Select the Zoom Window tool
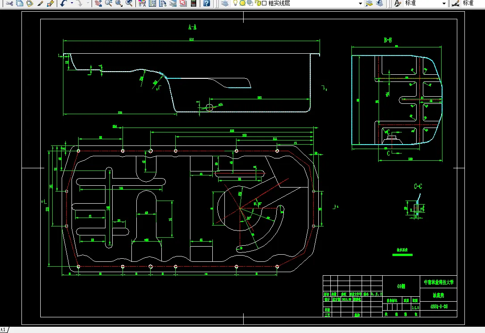 pos(119,4)
